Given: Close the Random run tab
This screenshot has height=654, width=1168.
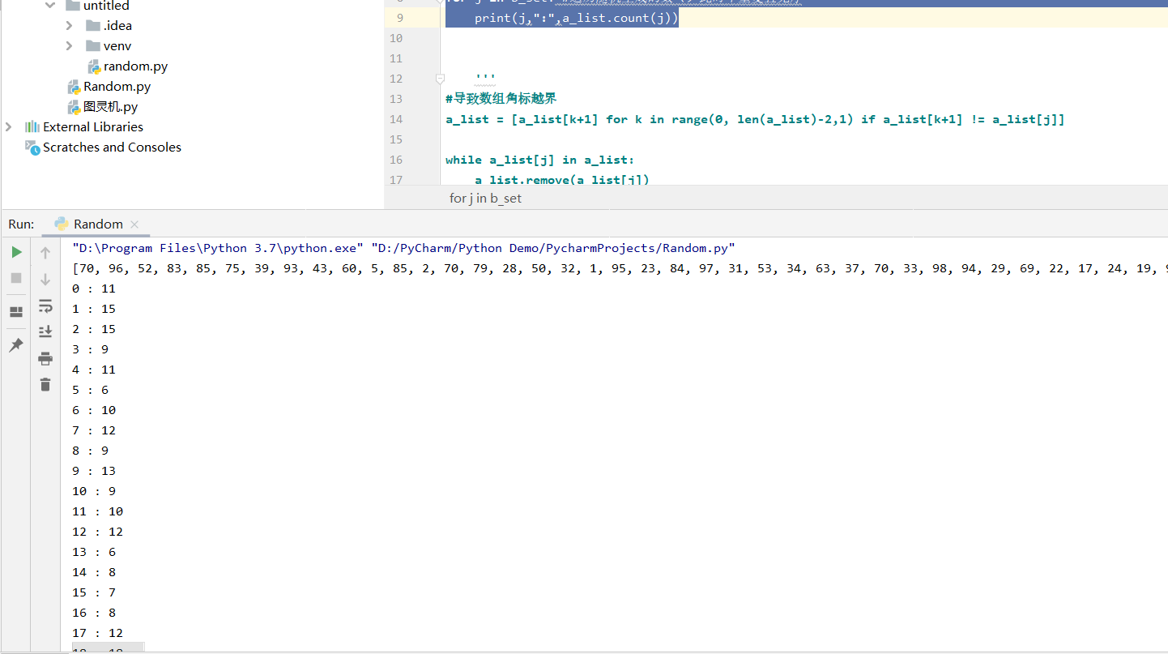Looking at the screenshot, I should 134,224.
